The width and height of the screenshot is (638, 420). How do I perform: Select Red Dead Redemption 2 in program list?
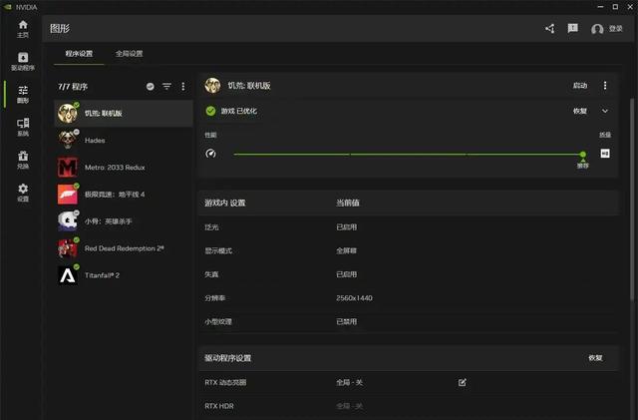click(124, 248)
